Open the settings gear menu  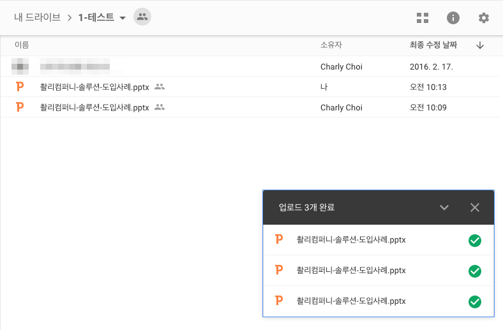click(x=484, y=18)
